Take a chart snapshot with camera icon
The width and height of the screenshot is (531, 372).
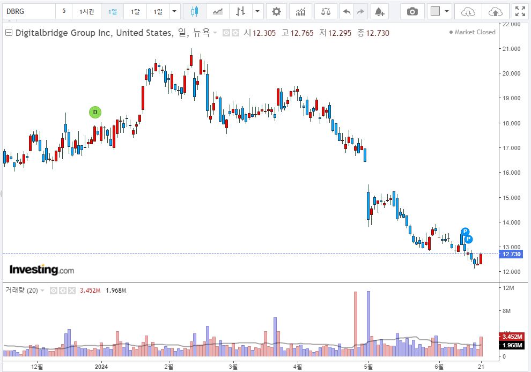click(x=412, y=11)
